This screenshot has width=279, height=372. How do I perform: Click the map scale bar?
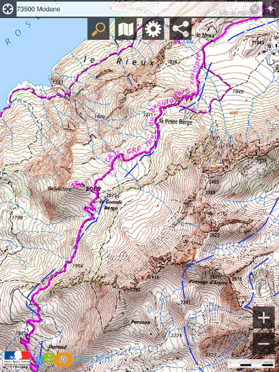tap(252, 363)
